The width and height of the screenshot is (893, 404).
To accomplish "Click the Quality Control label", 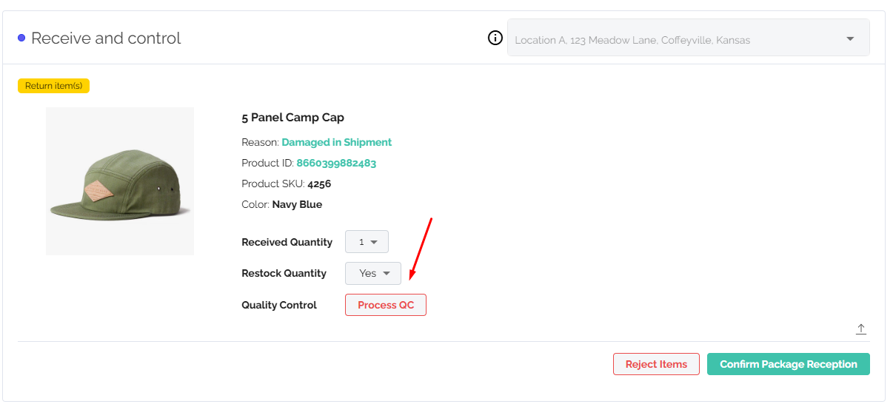I will [x=279, y=305].
